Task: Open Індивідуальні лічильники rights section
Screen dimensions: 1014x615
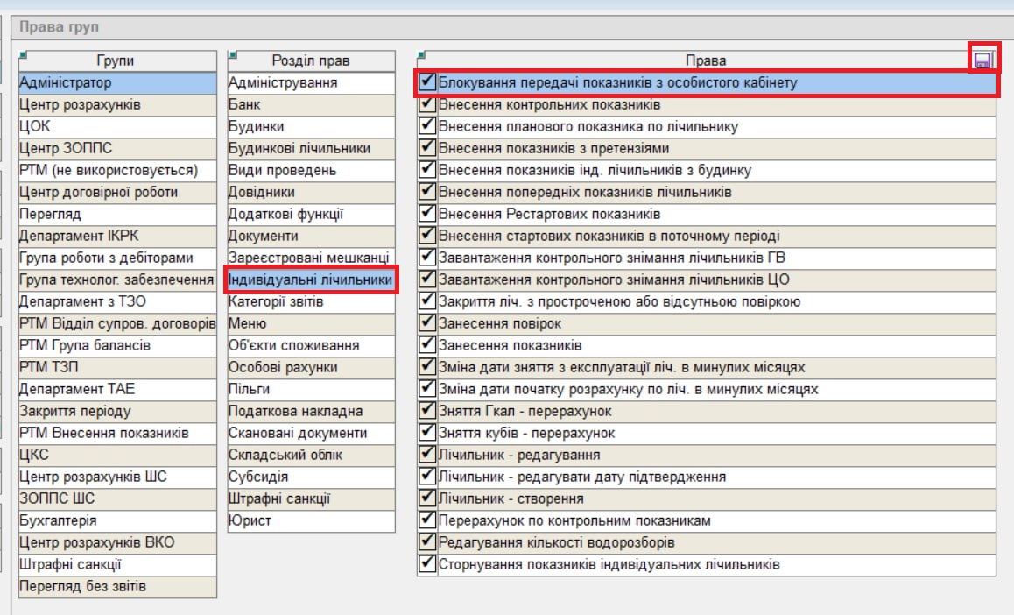Action: (x=311, y=280)
